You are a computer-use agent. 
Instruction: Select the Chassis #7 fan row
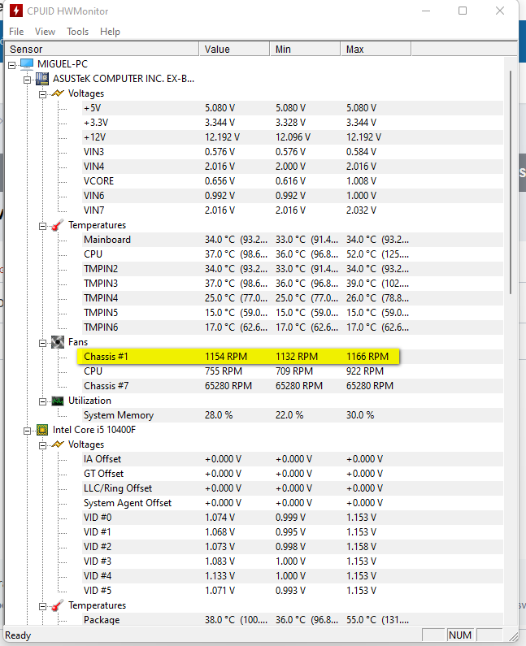(x=293, y=386)
